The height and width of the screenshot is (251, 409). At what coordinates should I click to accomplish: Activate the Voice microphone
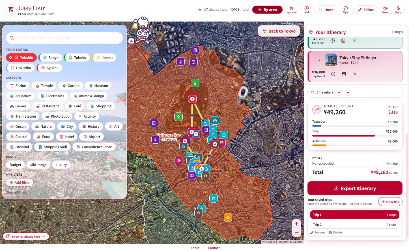click(x=398, y=10)
